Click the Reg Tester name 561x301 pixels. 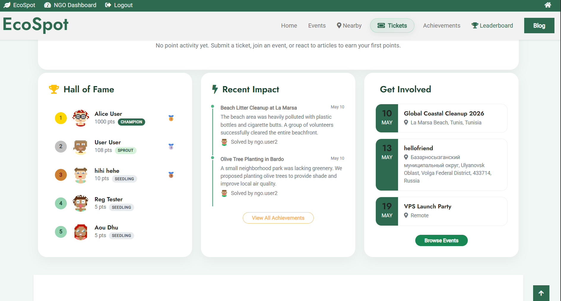click(109, 199)
